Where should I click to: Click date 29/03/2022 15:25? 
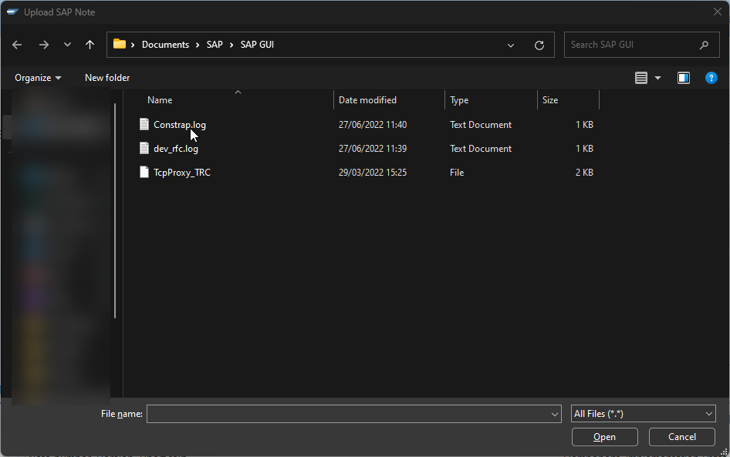click(373, 173)
